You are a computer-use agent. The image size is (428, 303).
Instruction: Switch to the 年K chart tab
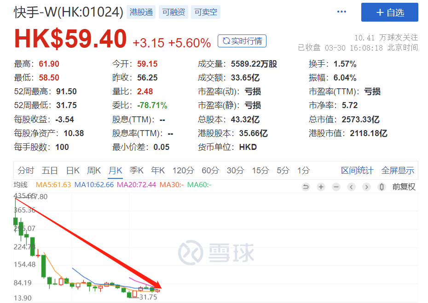158,171
